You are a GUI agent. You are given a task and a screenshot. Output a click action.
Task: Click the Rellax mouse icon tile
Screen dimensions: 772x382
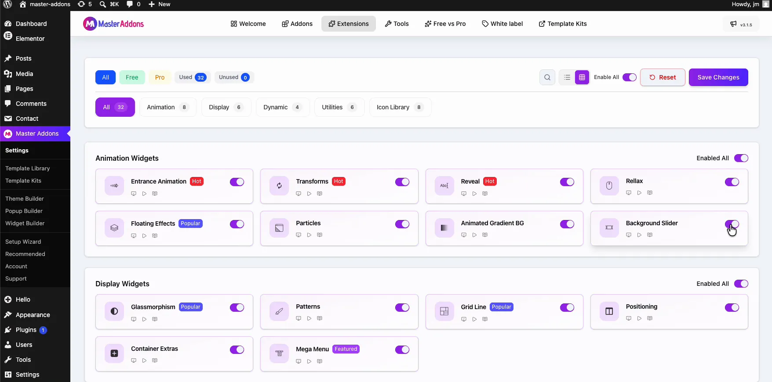point(609,186)
